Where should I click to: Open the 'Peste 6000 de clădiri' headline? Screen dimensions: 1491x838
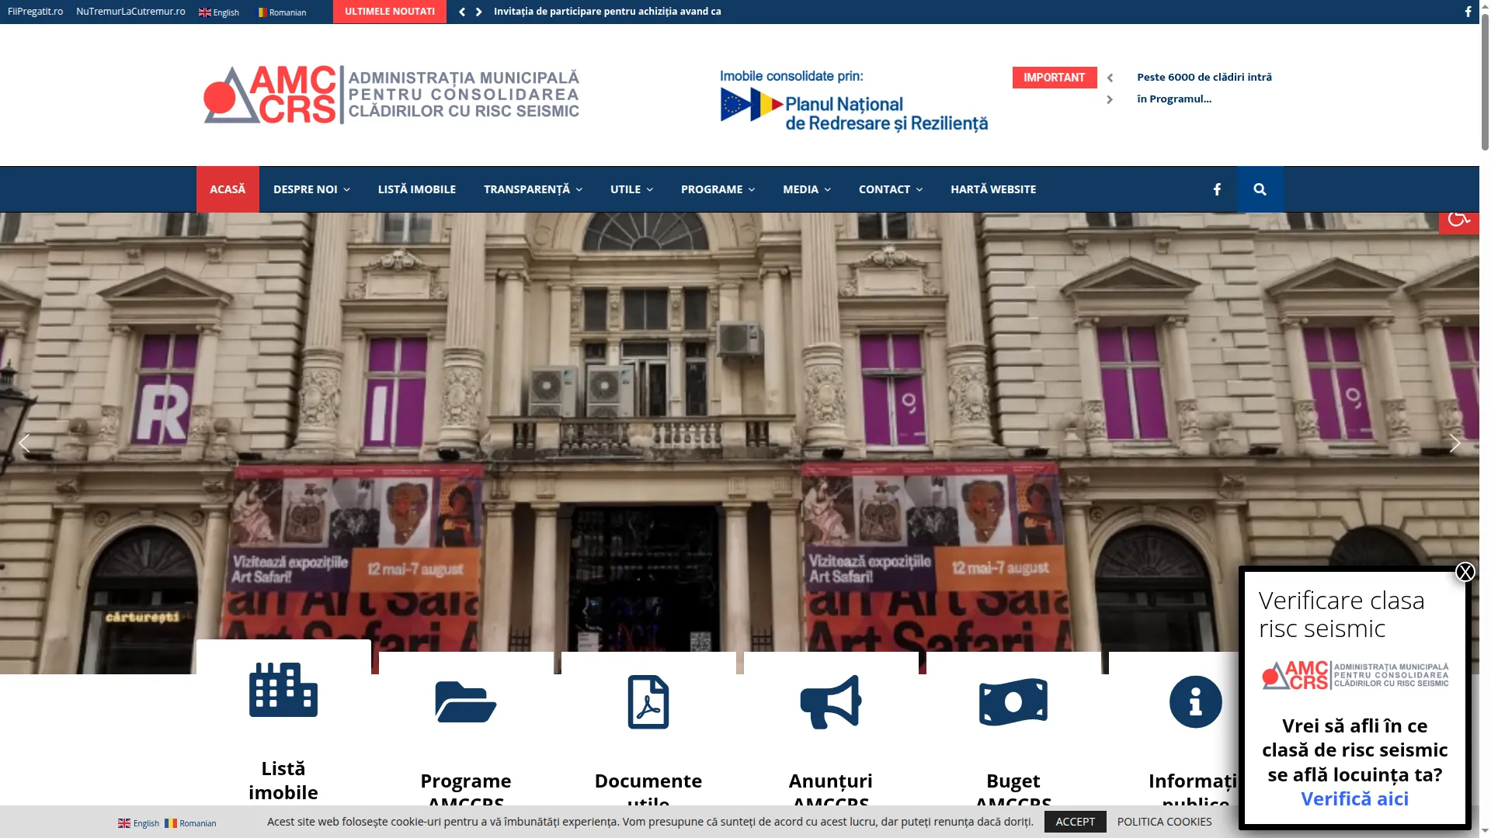1204,88
